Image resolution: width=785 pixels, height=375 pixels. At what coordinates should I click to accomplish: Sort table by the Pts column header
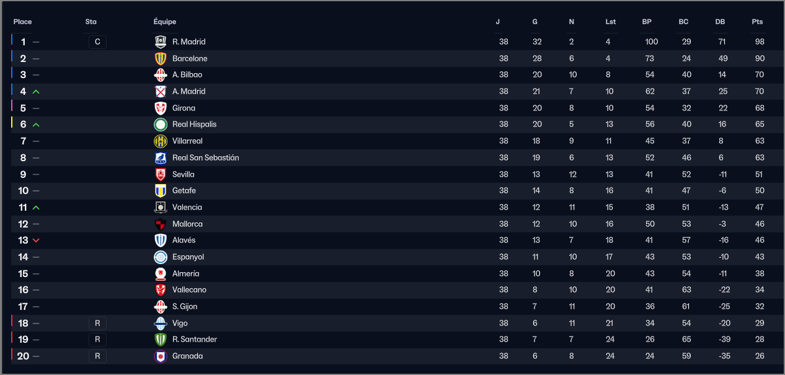(x=757, y=22)
